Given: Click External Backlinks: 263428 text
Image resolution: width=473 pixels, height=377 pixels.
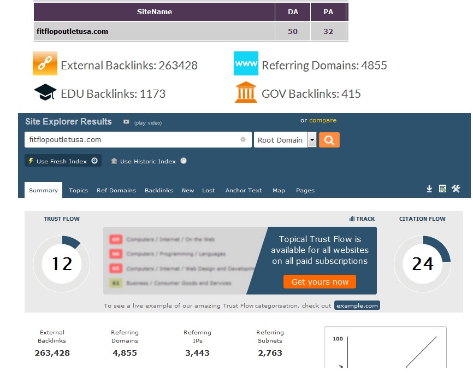Looking at the screenshot, I should [129, 65].
